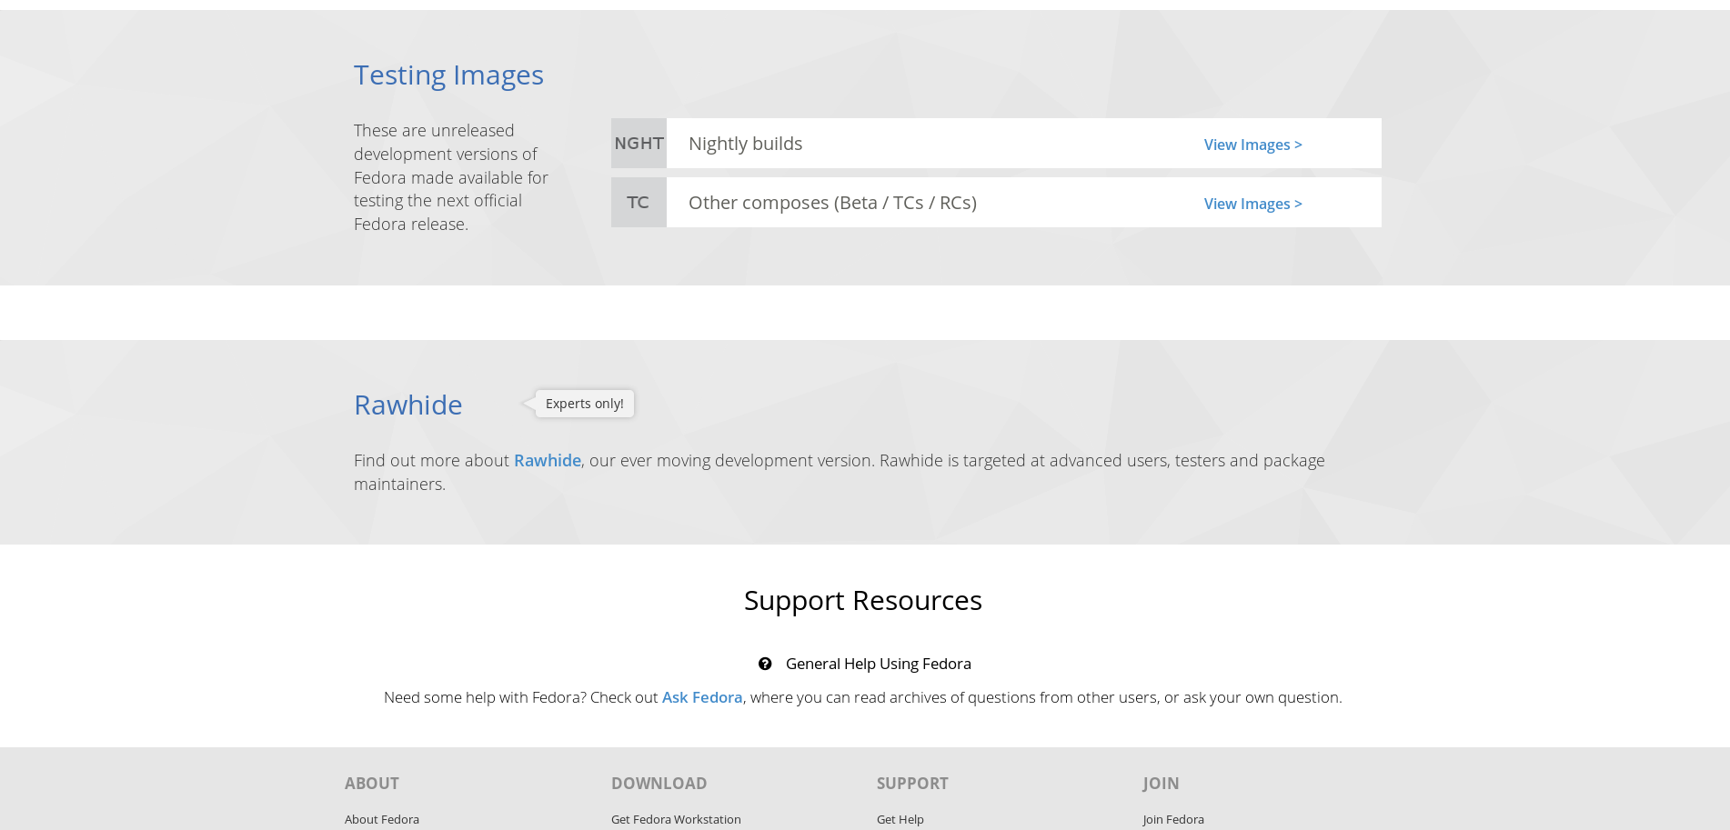Click the NGHT badge icon
This screenshot has width=1730, height=830.
[639, 143]
